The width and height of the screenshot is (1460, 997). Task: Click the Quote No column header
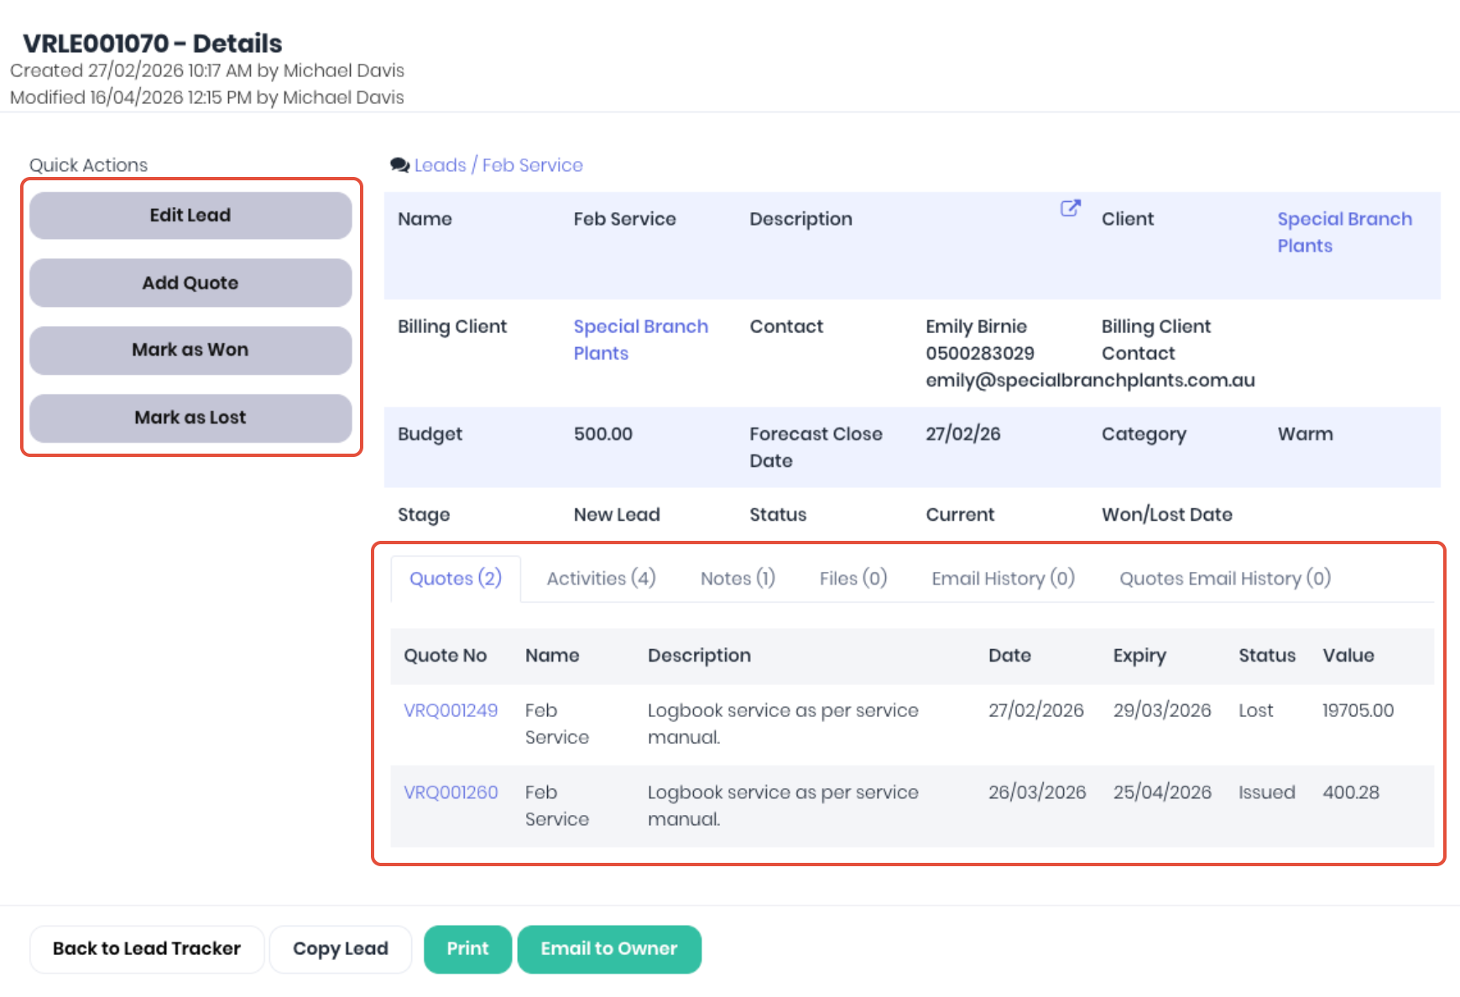click(445, 656)
